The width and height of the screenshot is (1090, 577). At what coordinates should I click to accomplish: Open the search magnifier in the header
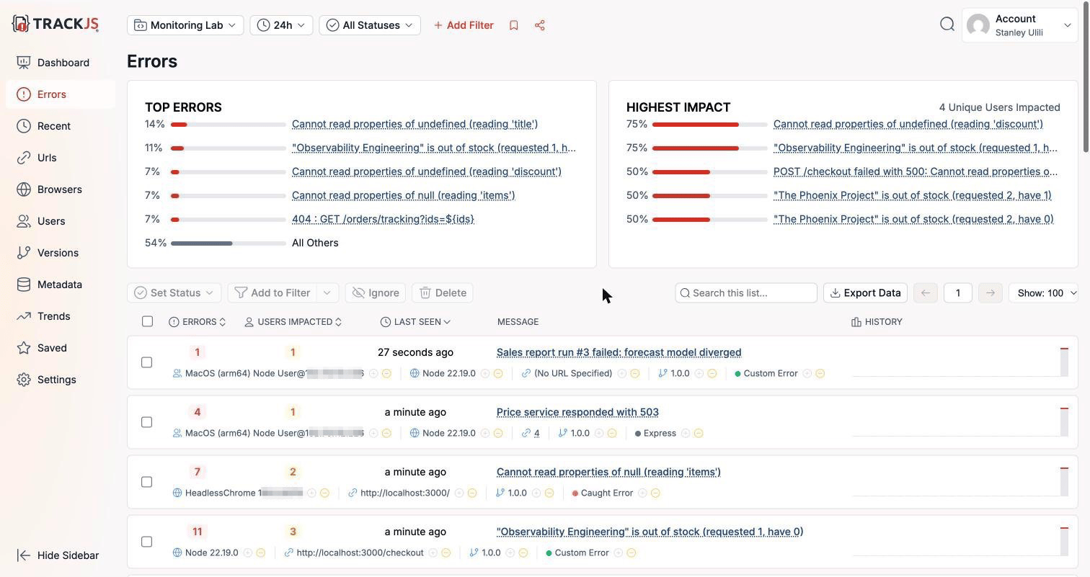947,24
